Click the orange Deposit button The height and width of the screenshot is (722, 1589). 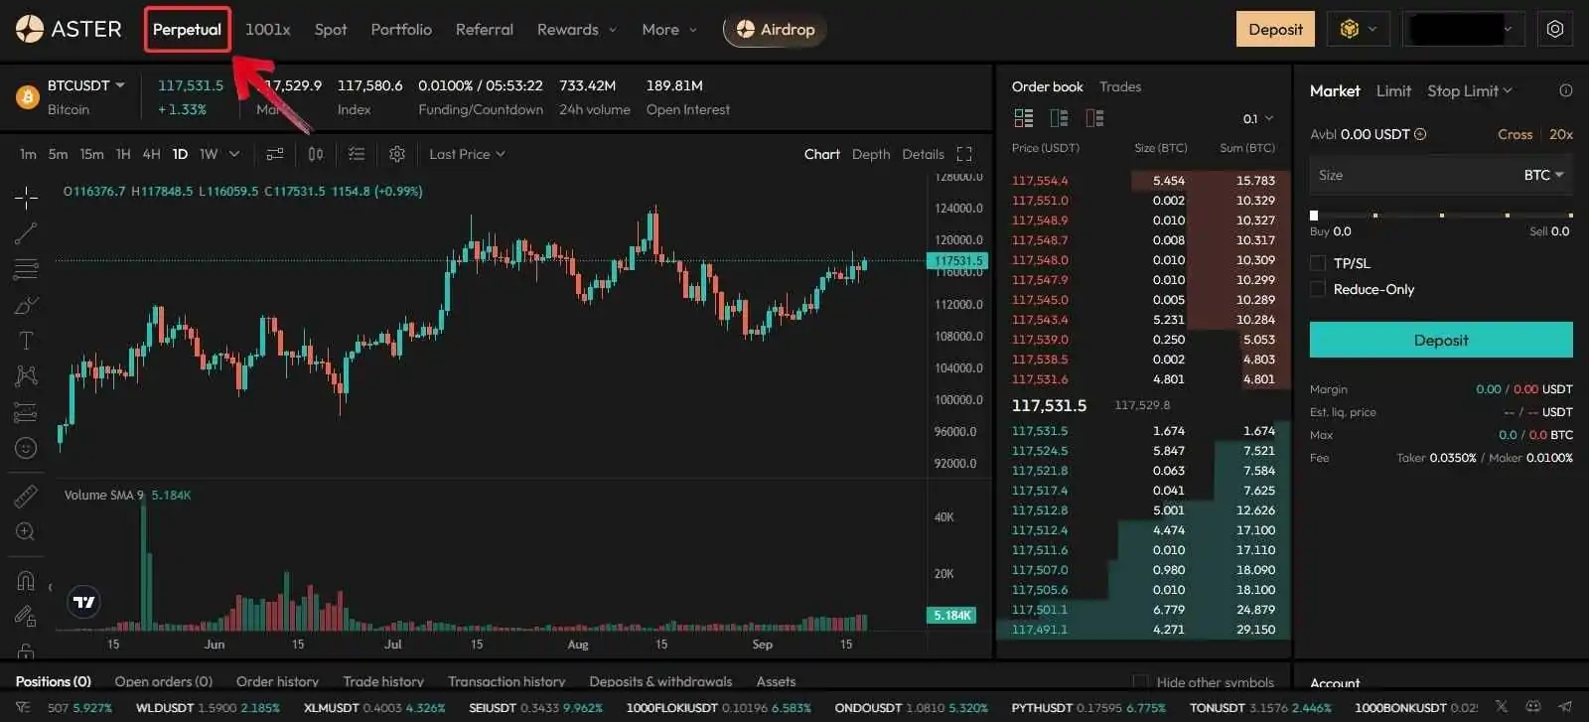tap(1275, 29)
